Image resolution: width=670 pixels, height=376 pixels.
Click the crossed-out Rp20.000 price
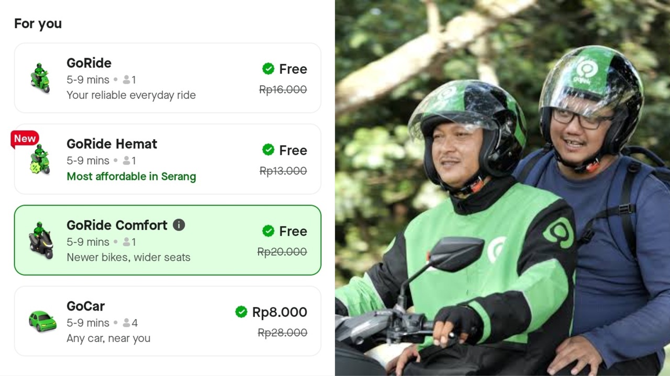click(282, 252)
